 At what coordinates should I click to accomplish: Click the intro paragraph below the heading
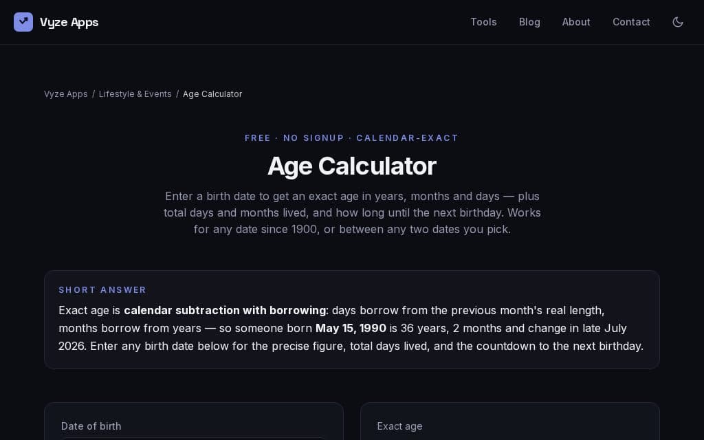tap(352, 213)
